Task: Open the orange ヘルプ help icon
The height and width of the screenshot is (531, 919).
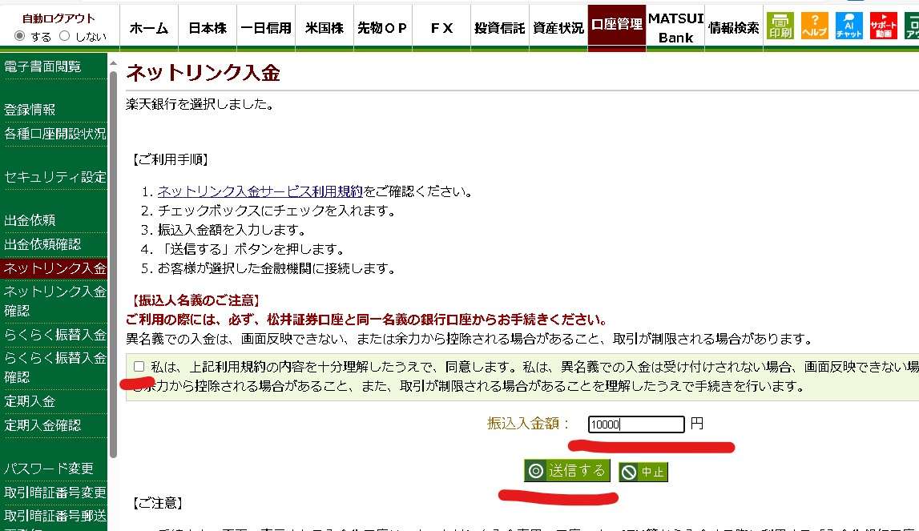Action: [x=814, y=26]
